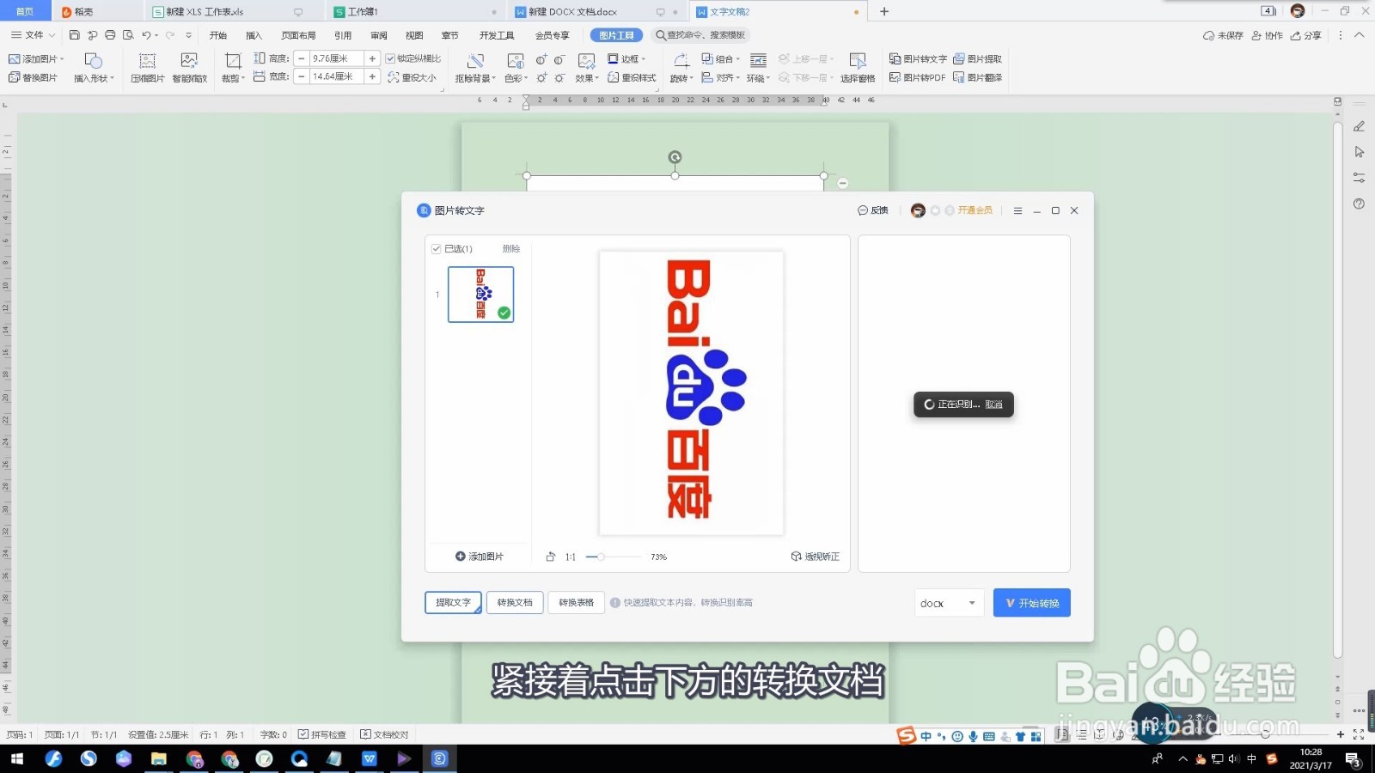This screenshot has width=1375, height=773.
Task: Click the plus button for new tab
Action: (884, 11)
